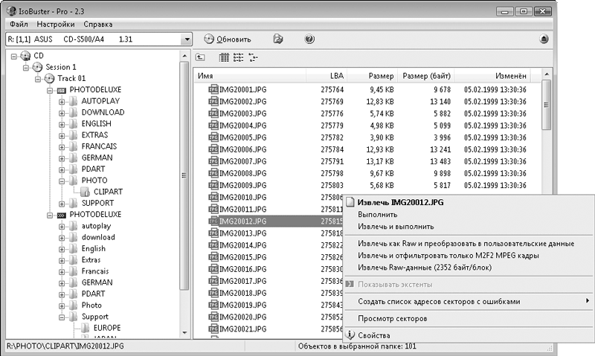Open the help question mark icon
595x356 pixels.
point(309,39)
